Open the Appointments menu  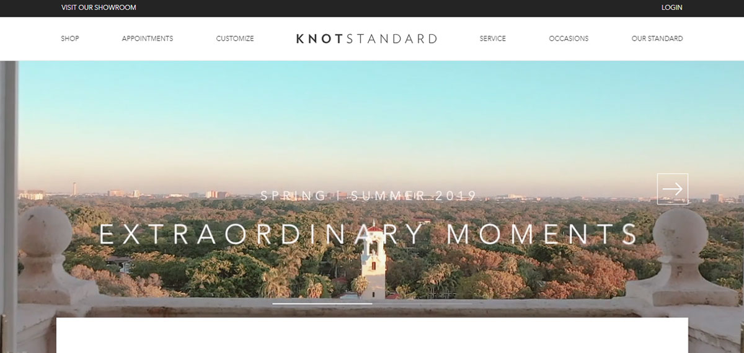click(148, 38)
